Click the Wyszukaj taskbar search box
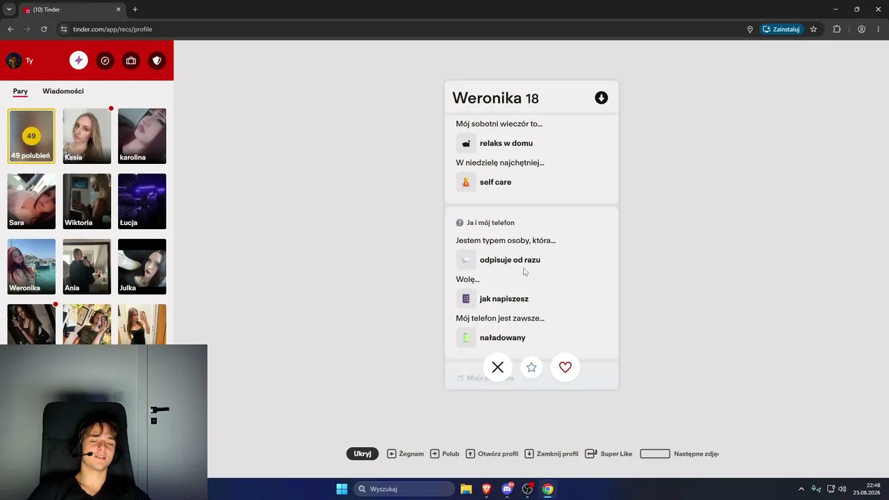889x500 pixels. (404, 489)
